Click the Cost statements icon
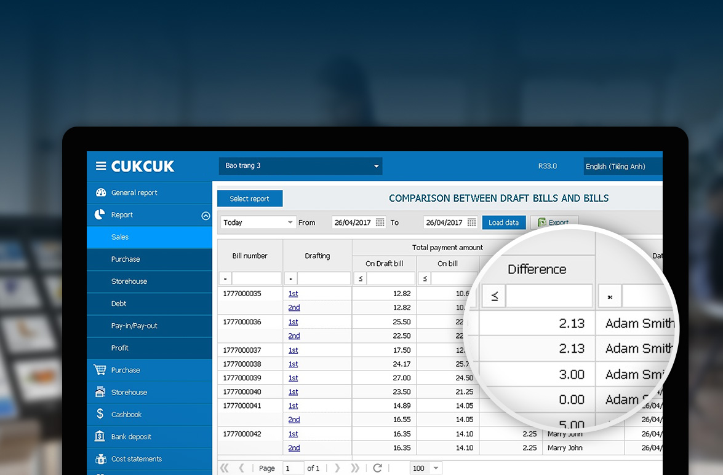The height and width of the screenshot is (475, 723). click(100, 458)
